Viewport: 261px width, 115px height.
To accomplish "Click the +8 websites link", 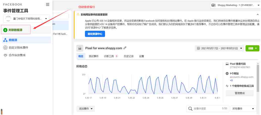I will pyautogui.click(x=231, y=81).
